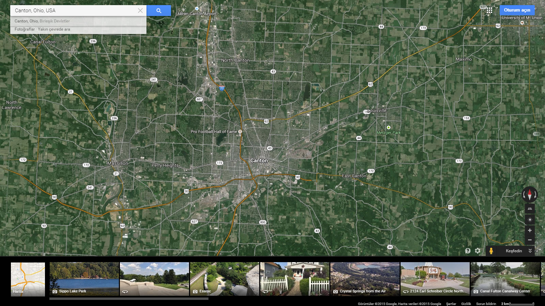
Task: Click the Sorun bildirin link
Action: click(486, 304)
